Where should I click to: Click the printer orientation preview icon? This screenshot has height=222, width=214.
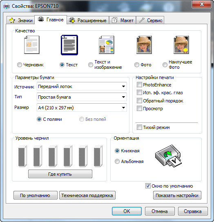(168, 156)
